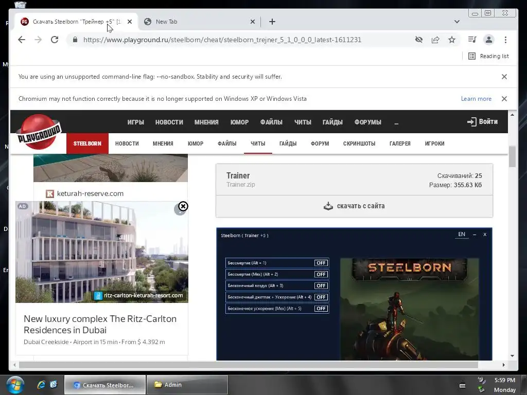Close the Ritz-Carlton ad with the X icon
Image resolution: width=527 pixels, height=395 pixels.
coord(183,206)
